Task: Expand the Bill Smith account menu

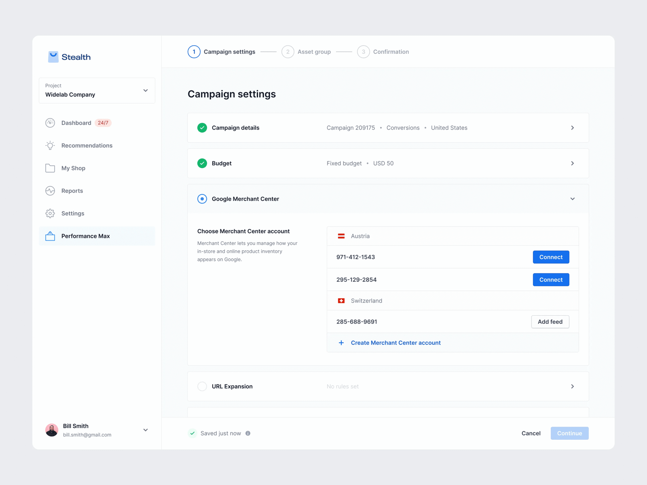Action: coord(146,430)
